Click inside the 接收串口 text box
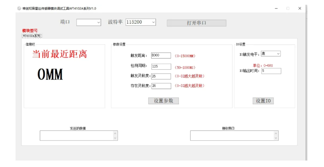 click(x=232, y=136)
